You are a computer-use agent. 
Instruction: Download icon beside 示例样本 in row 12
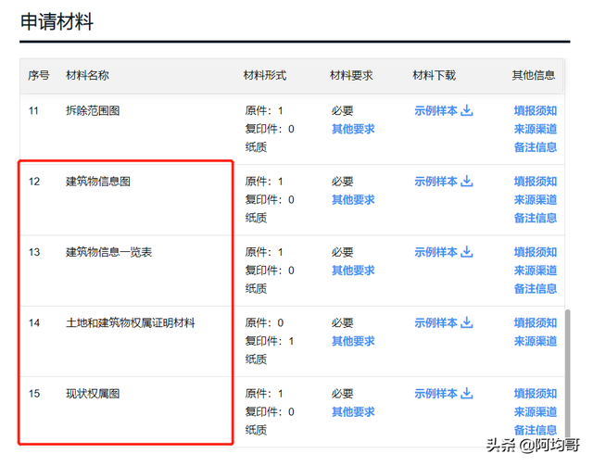click(467, 182)
